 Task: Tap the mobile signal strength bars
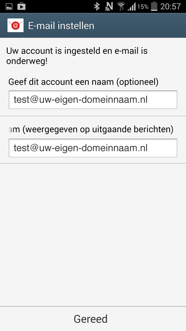tap(132, 7)
